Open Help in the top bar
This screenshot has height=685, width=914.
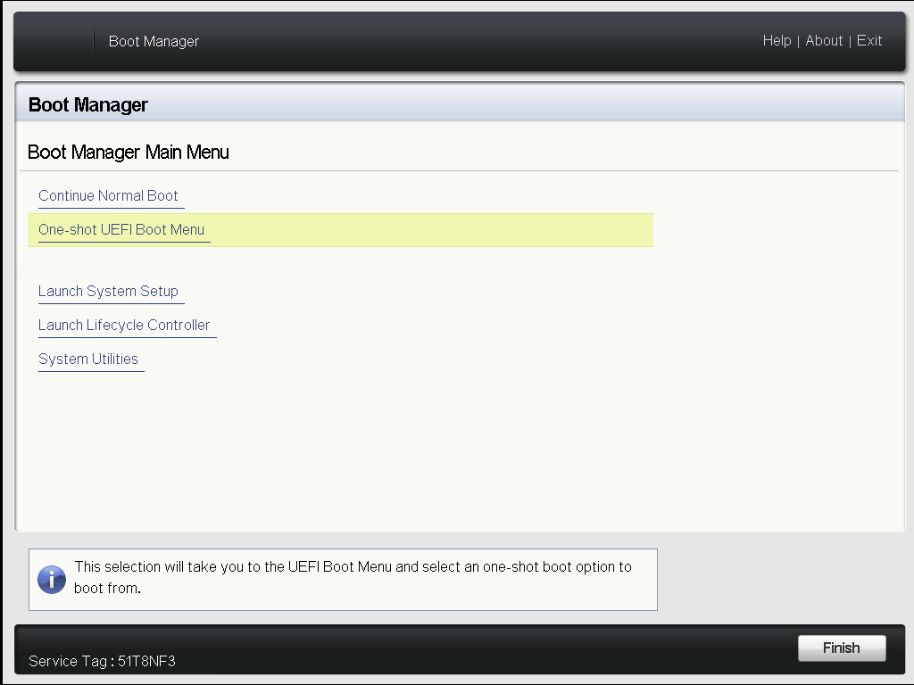pos(777,41)
